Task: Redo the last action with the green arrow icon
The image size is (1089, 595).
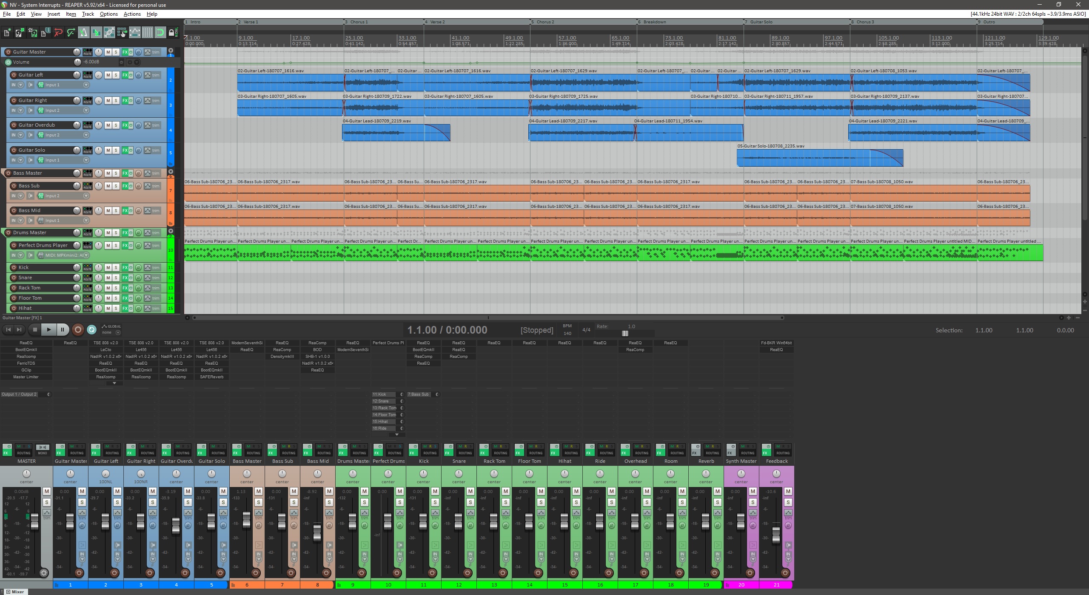Action: point(71,32)
